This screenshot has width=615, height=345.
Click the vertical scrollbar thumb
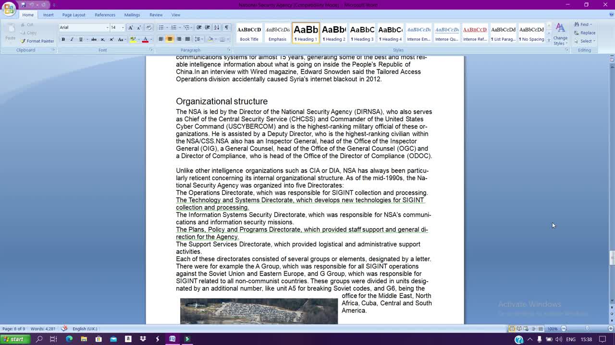click(x=612, y=258)
